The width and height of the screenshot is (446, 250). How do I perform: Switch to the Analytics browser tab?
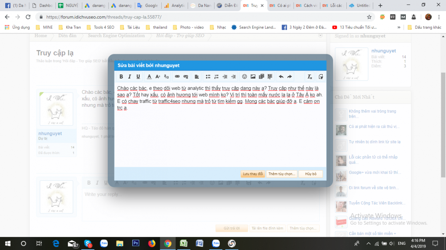[174, 6]
